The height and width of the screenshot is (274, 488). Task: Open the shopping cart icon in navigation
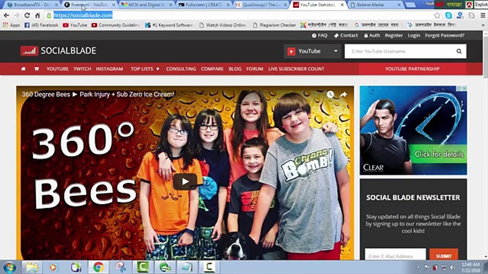[37, 69]
